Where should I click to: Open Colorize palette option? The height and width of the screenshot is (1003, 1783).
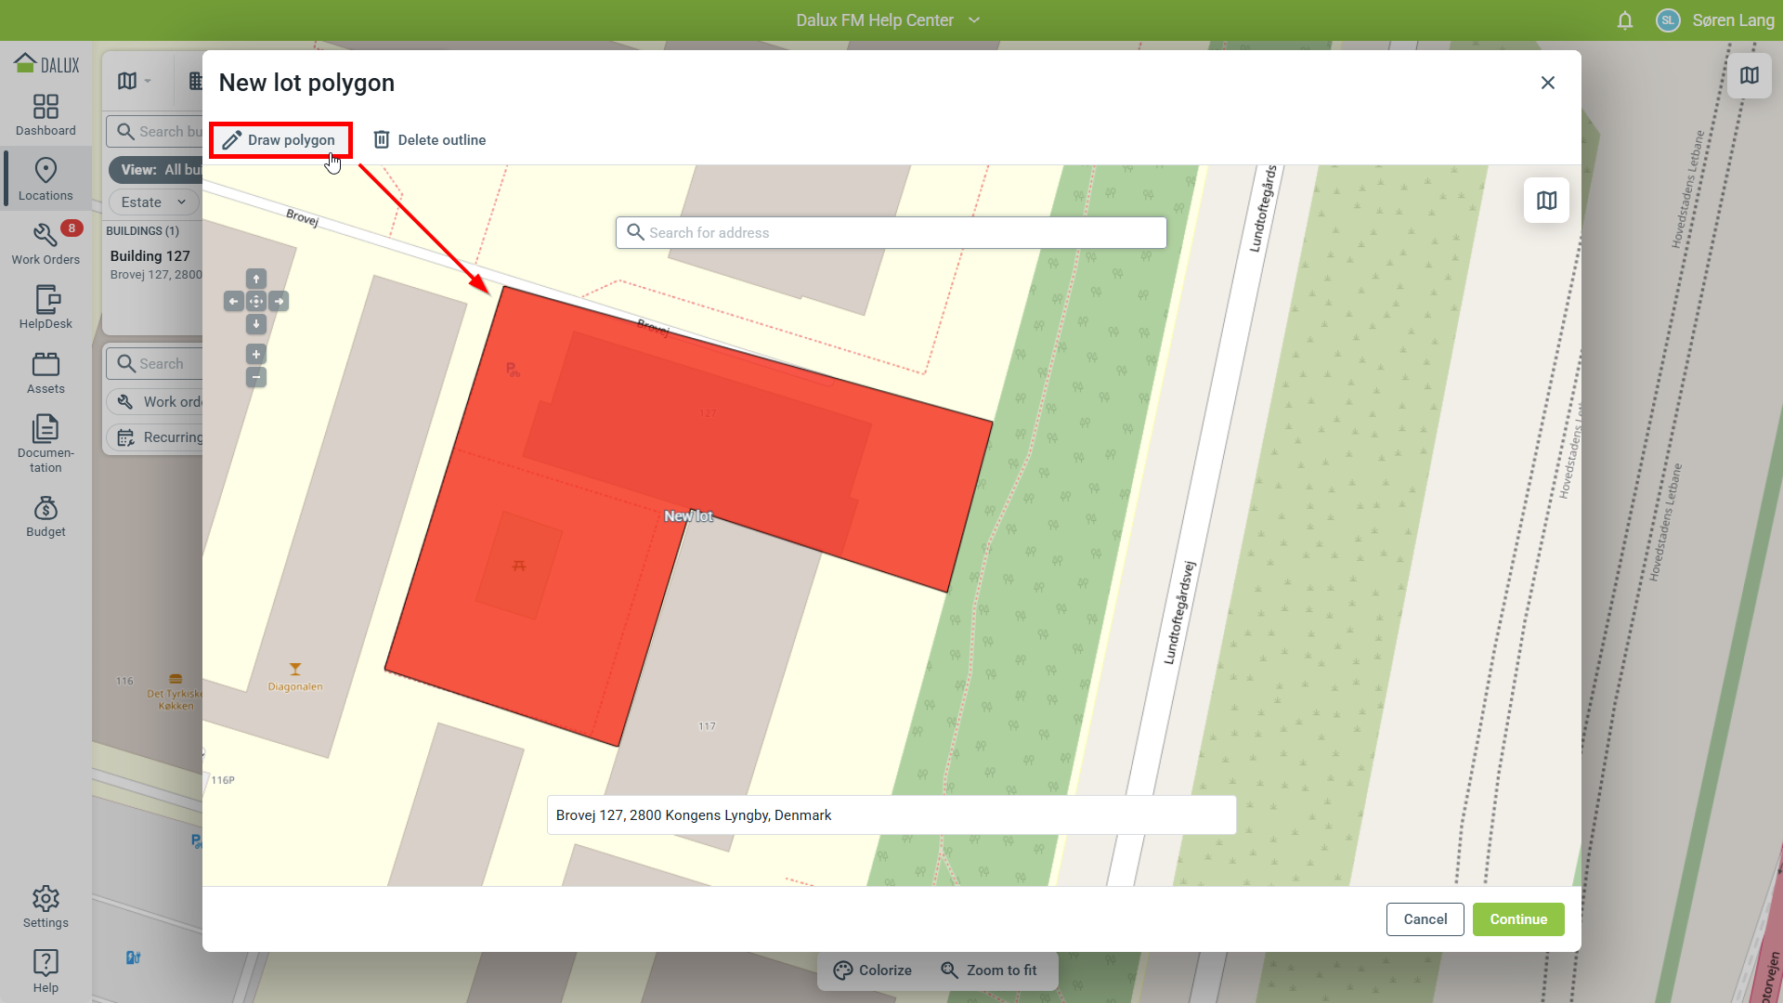point(873,970)
